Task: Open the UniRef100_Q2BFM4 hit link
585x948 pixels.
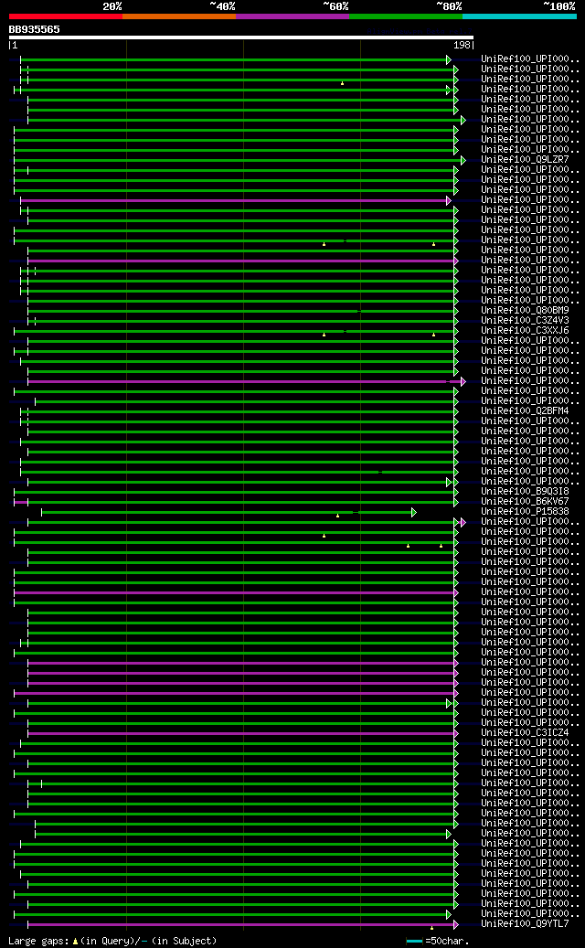Action: [525, 410]
